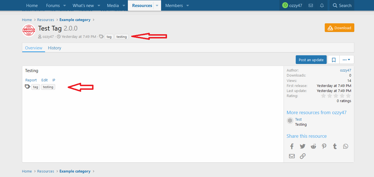This screenshot has width=374, height=177.
Task: Expand the What's new menu arrow
Action: tap(99, 6)
